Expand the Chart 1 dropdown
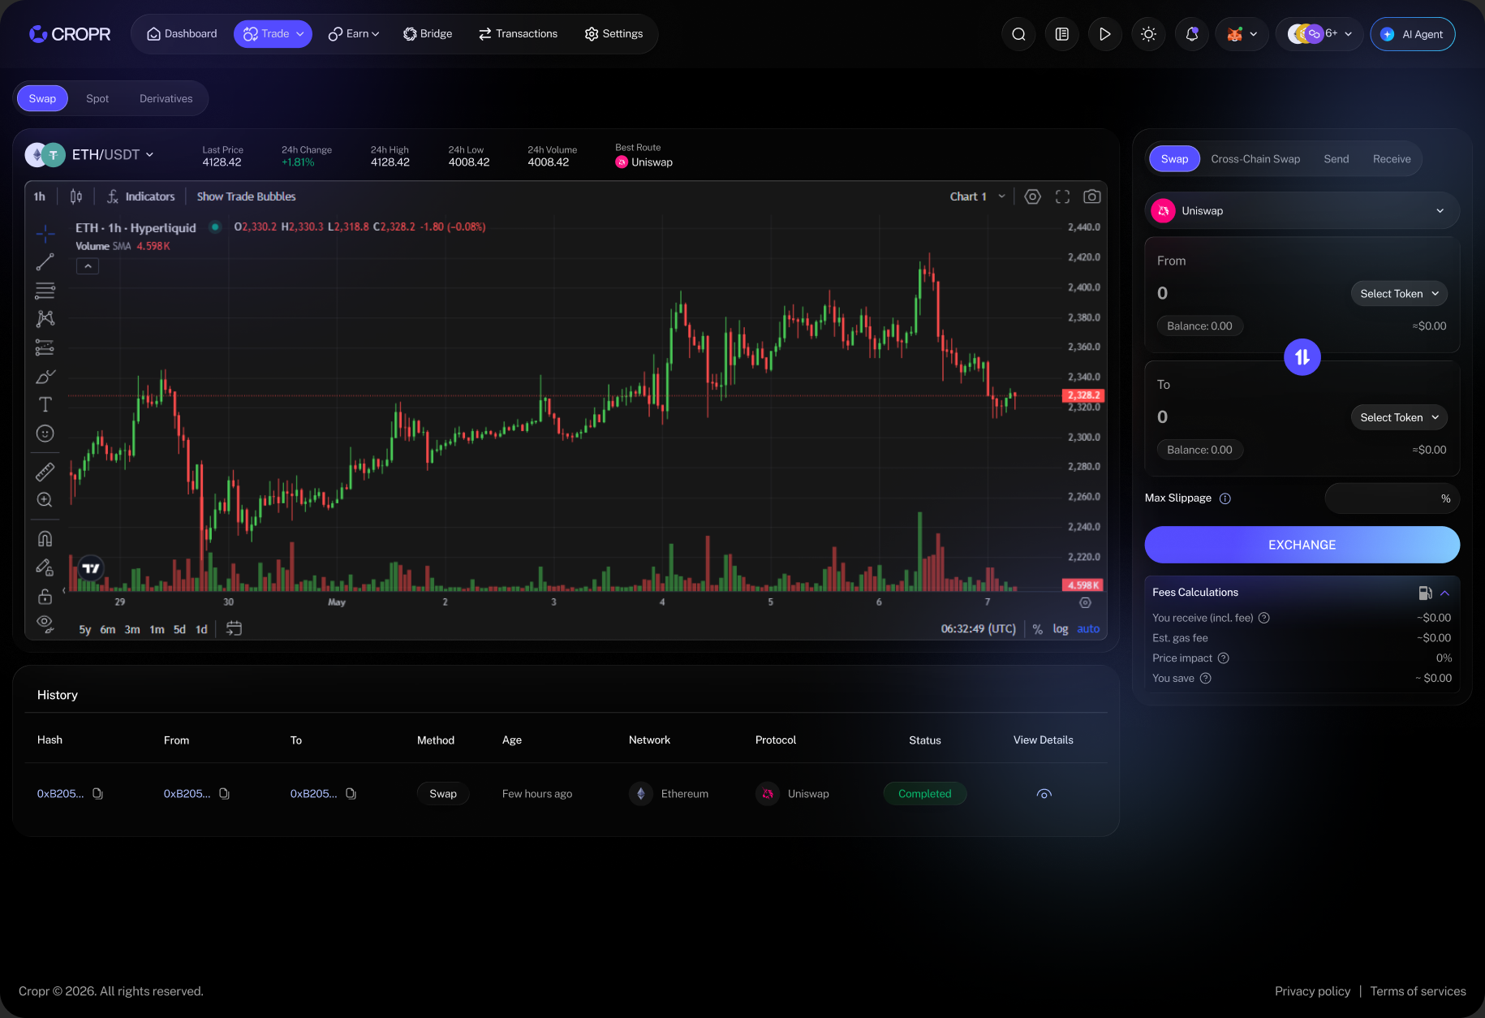1485x1018 pixels. [x=978, y=196]
